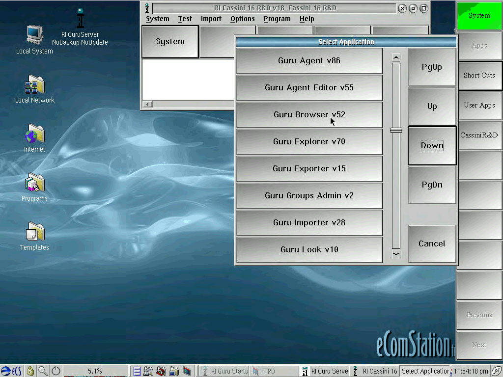Image resolution: width=503 pixels, height=377 pixels.
Task: Launch Guru Browser v52
Action: point(309,115)
